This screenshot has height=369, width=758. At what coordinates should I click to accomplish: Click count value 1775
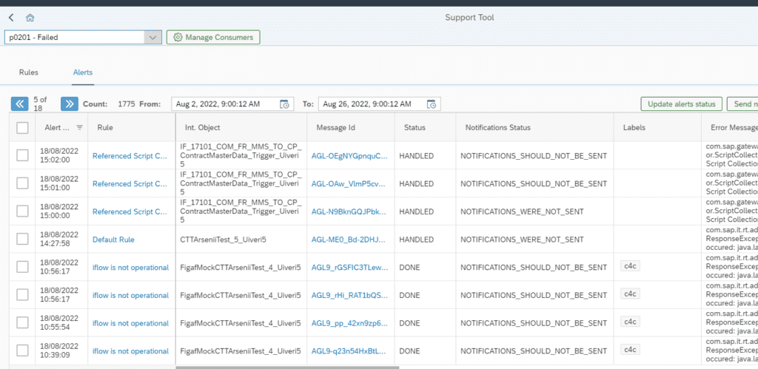[127, 104]
